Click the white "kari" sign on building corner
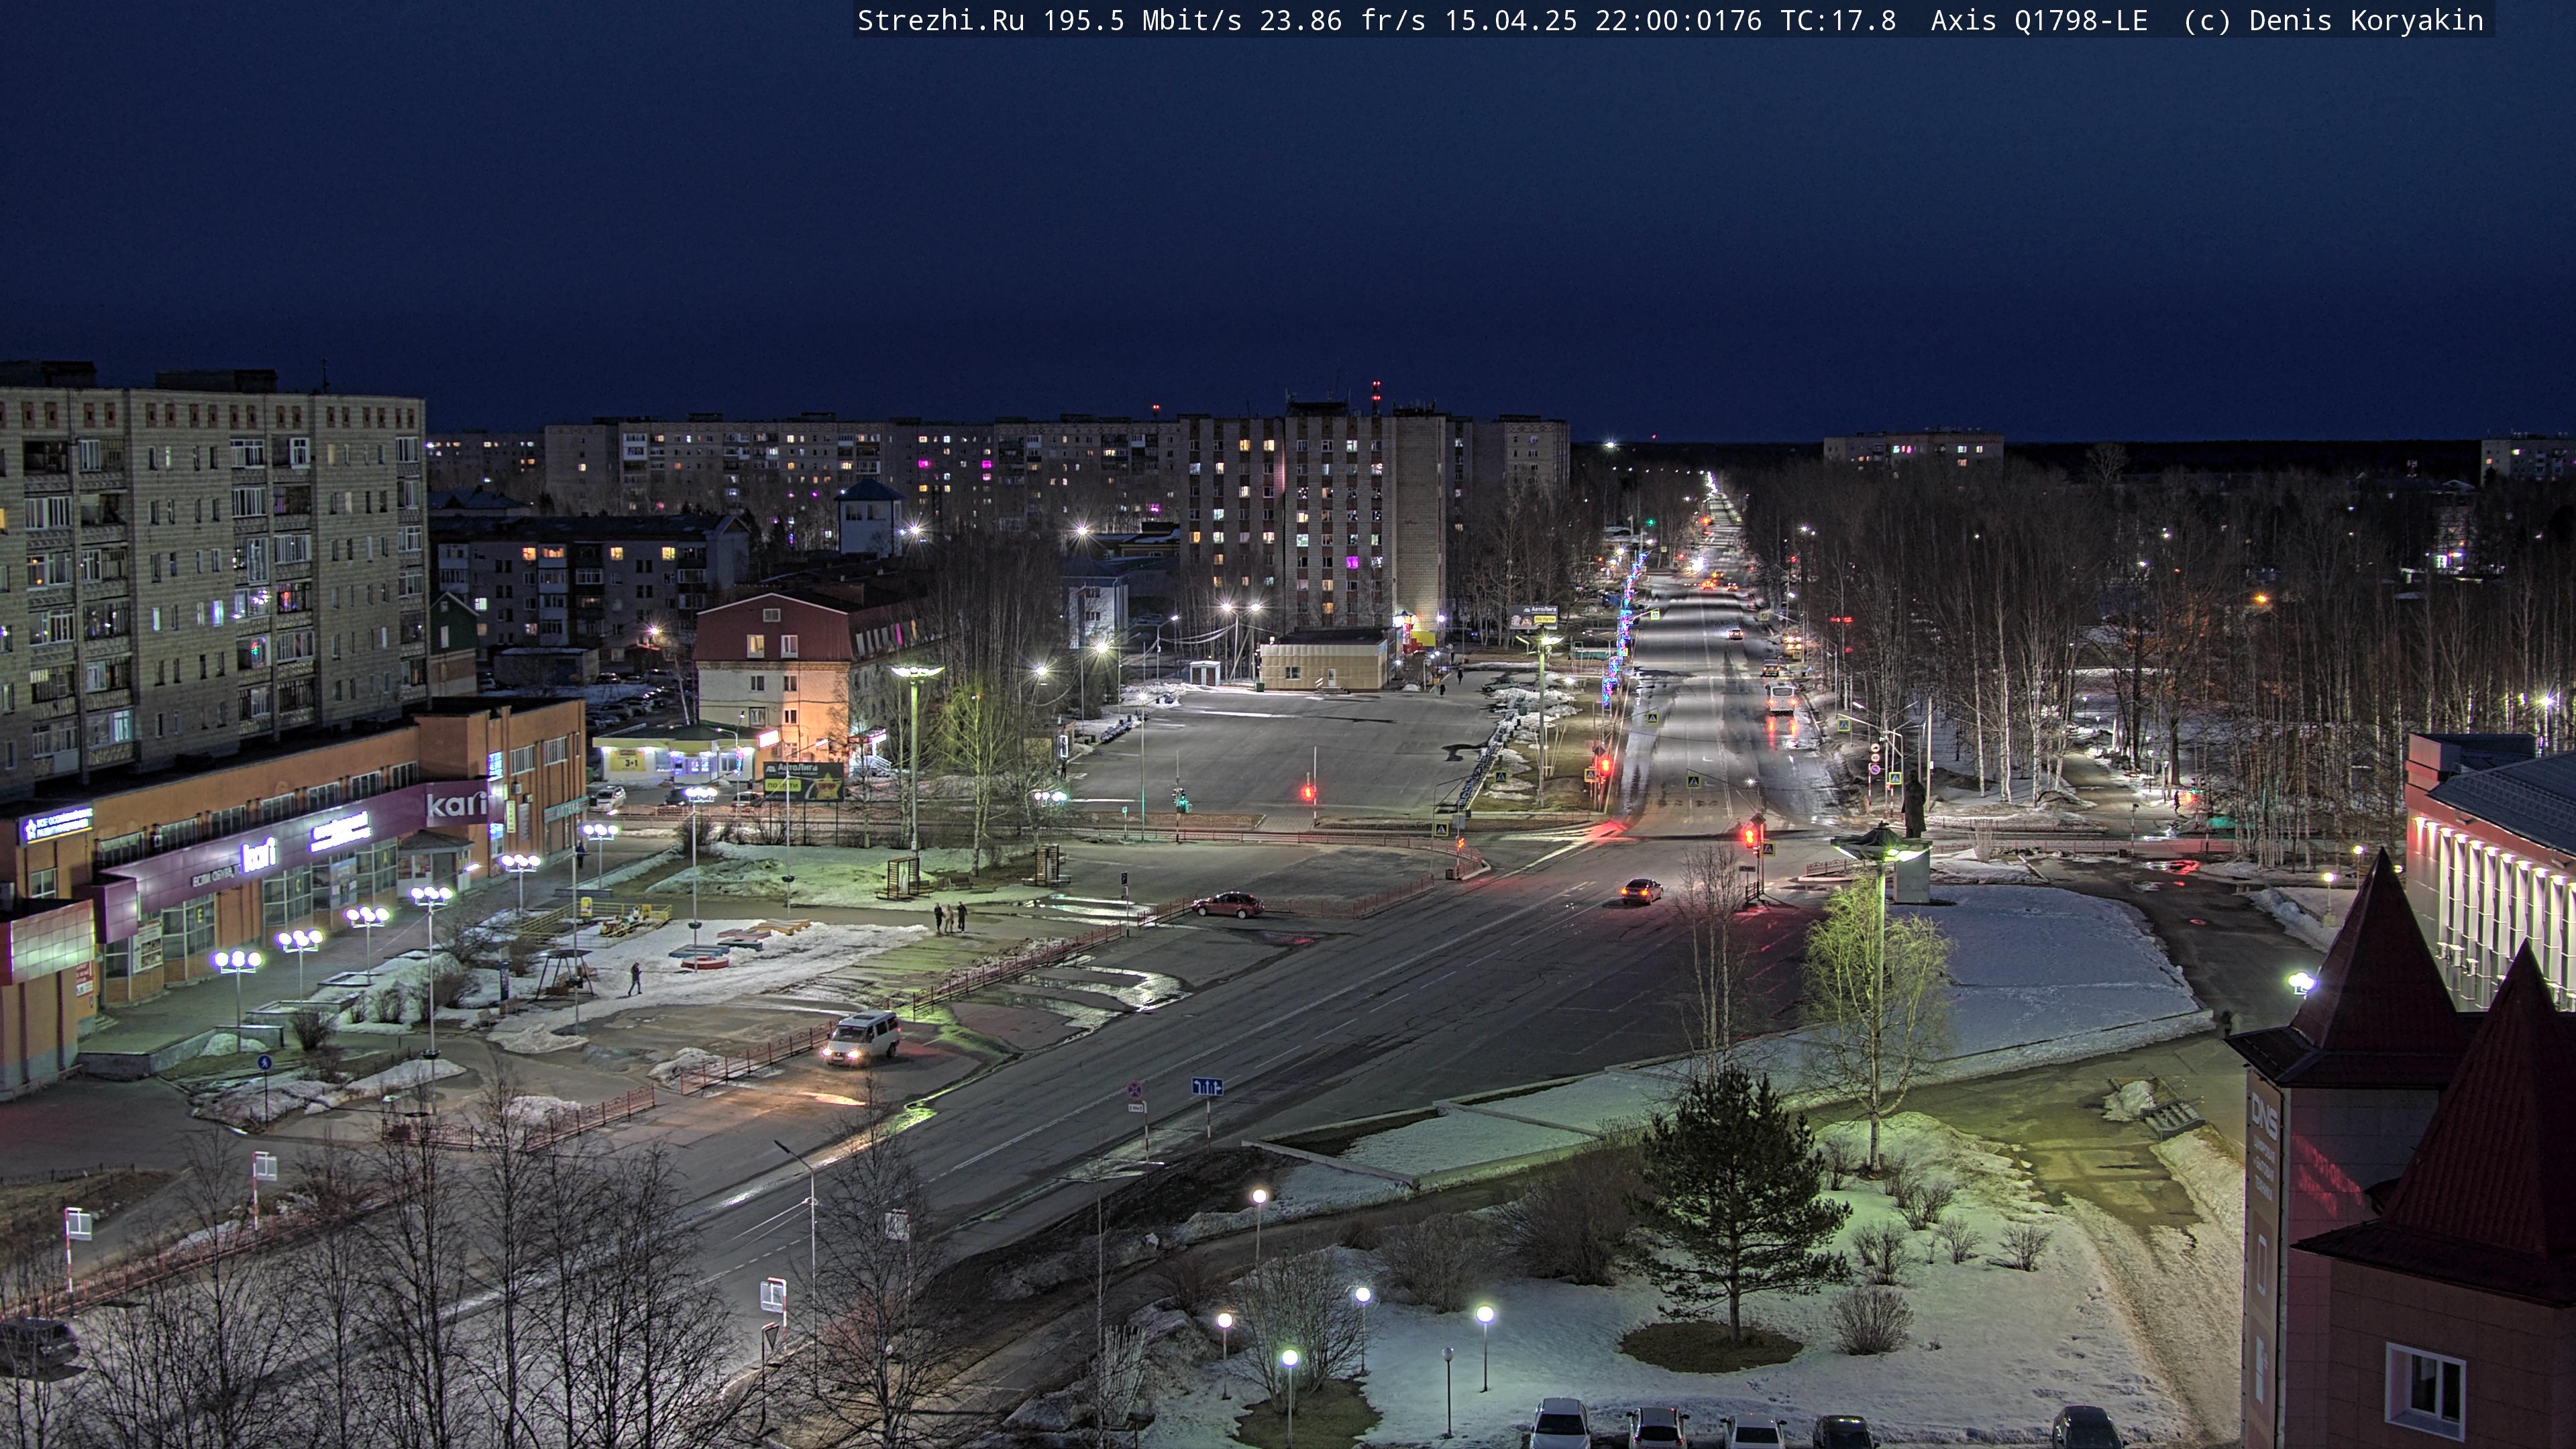The height and width of the screenshot is (1449, 2576). click(456, 803)
